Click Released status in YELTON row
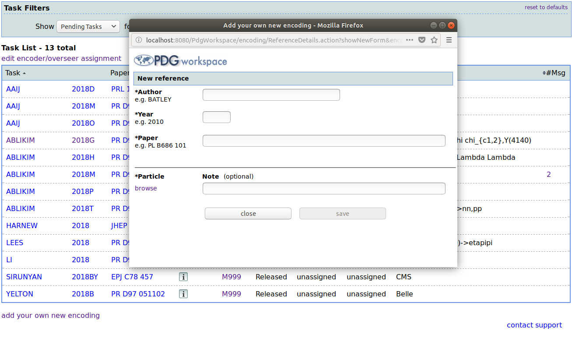This screenshot has height=338, width=572. (271, 294)
